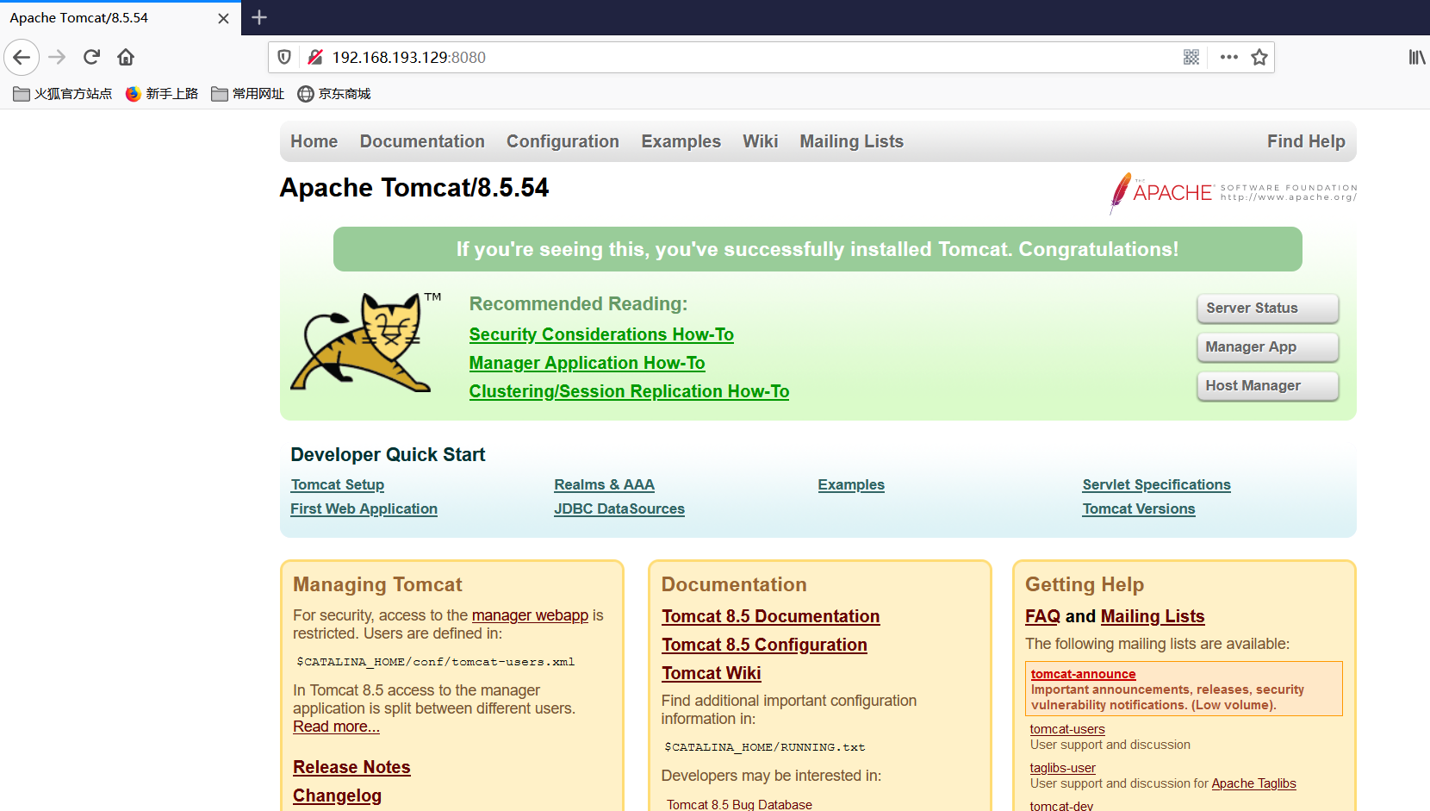Open Wiki in the nav bar
1430x811 pixels.
pos(761,141)
